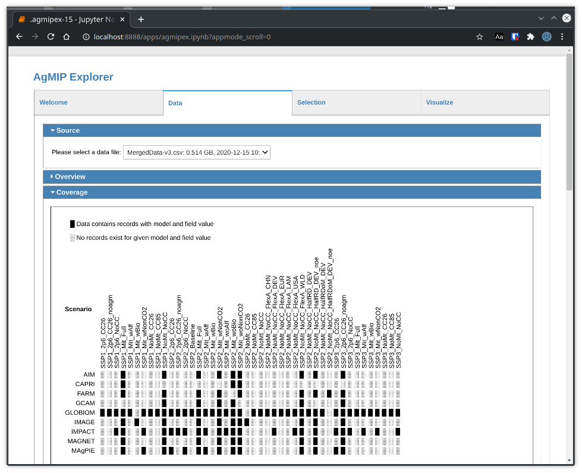Open the Extensions puzzle-piece icon
Image resolution: width=582 pixels, height=473 pixels.
[531, 37]
